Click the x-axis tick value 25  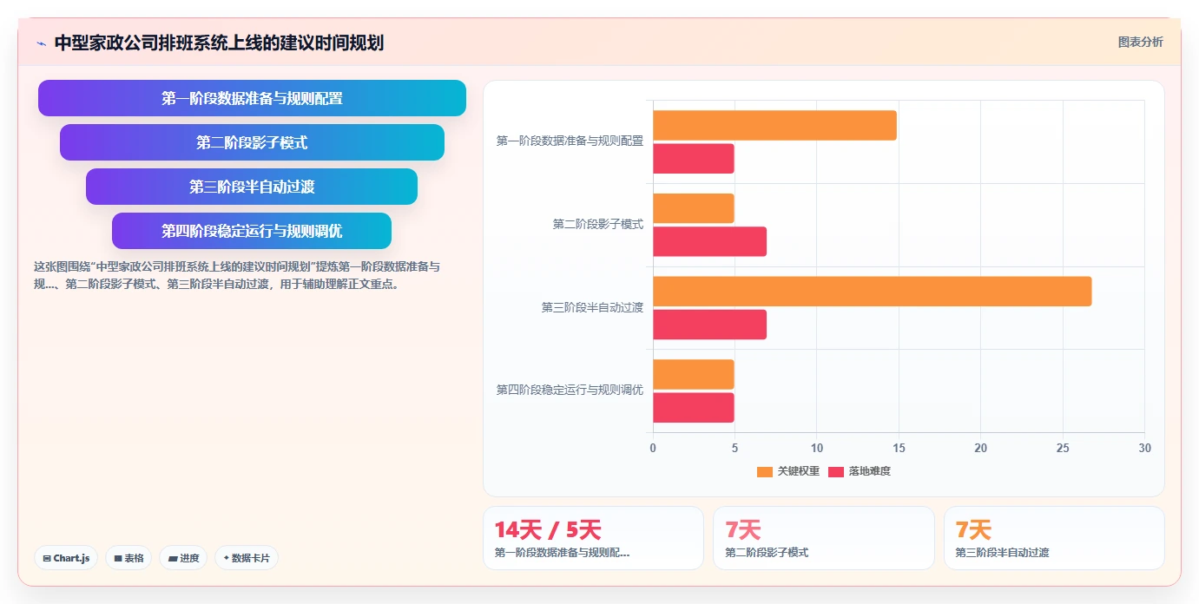pyautogui.click(x=1063, y=448)
